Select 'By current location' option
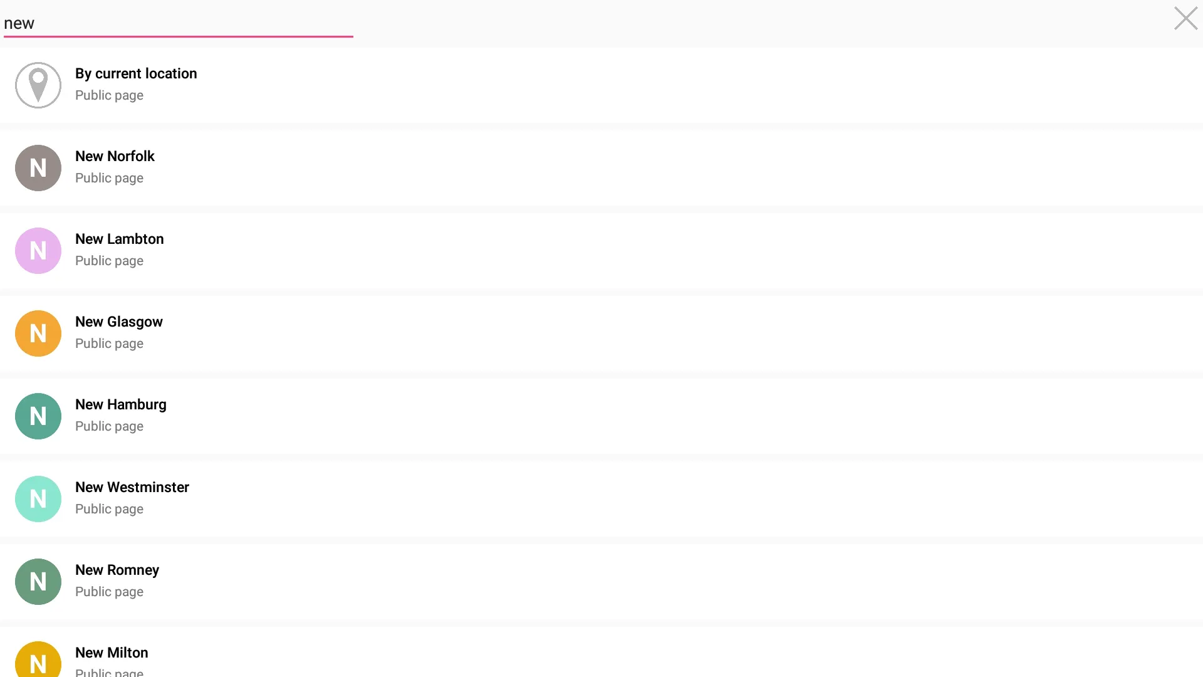Viewport: 1203px width, 677px height. coord(136,74)
